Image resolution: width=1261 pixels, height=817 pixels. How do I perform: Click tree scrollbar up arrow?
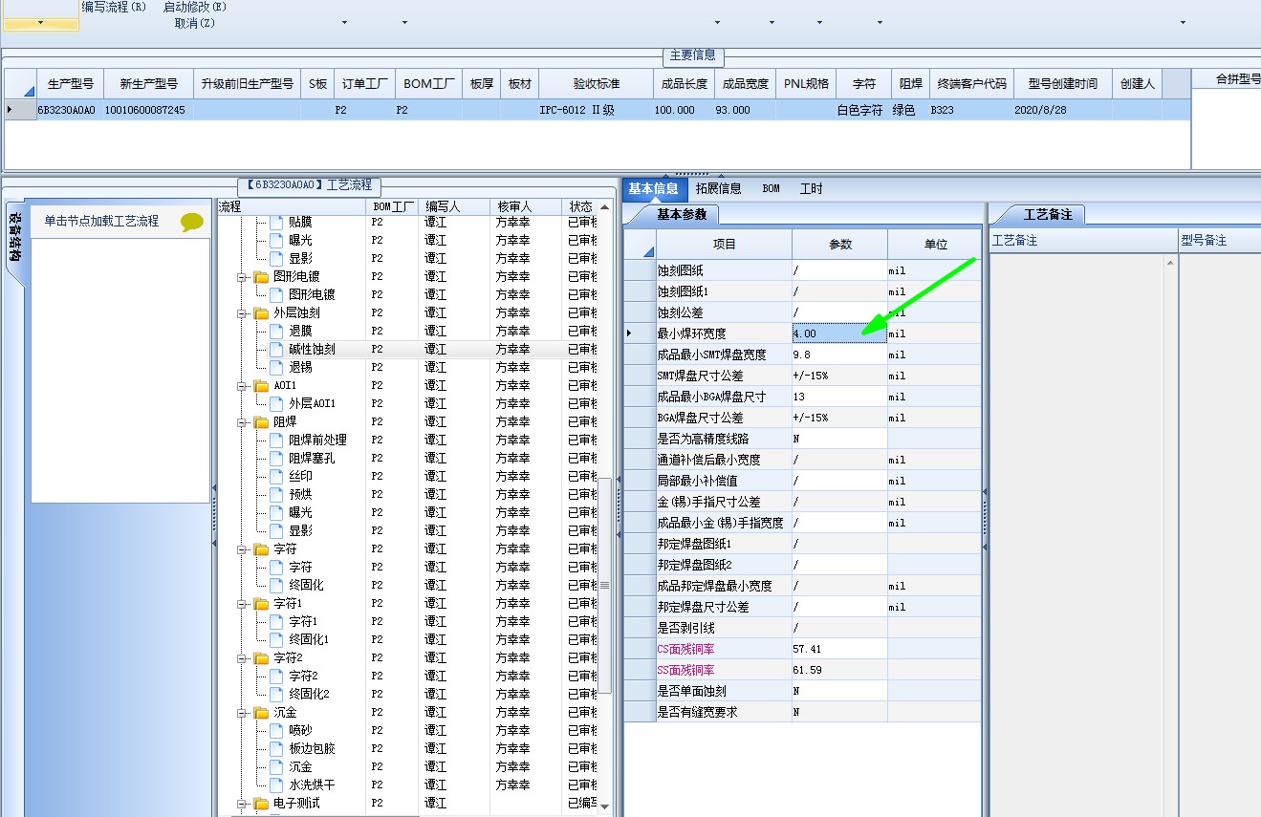(x=604, y=207)
